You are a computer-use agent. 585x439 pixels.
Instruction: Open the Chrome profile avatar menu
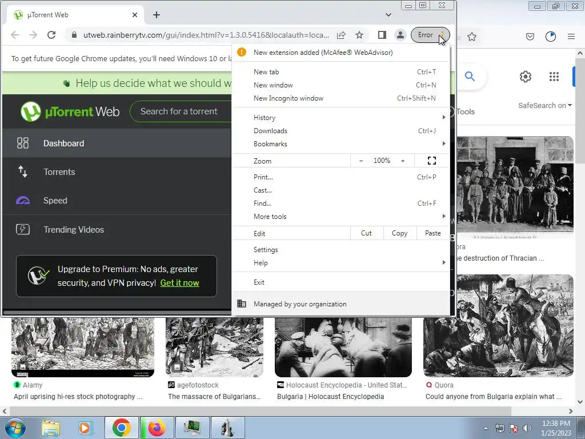(400, 35)
